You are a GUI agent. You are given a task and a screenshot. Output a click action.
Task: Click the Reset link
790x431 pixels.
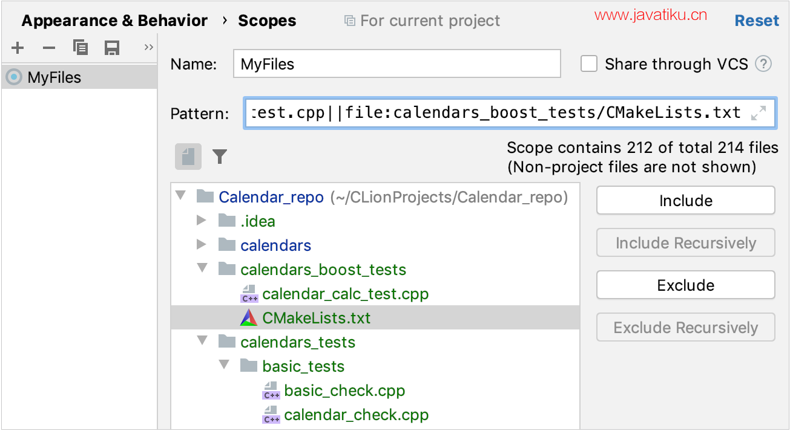pyautogui.click(x=757, y=21)
